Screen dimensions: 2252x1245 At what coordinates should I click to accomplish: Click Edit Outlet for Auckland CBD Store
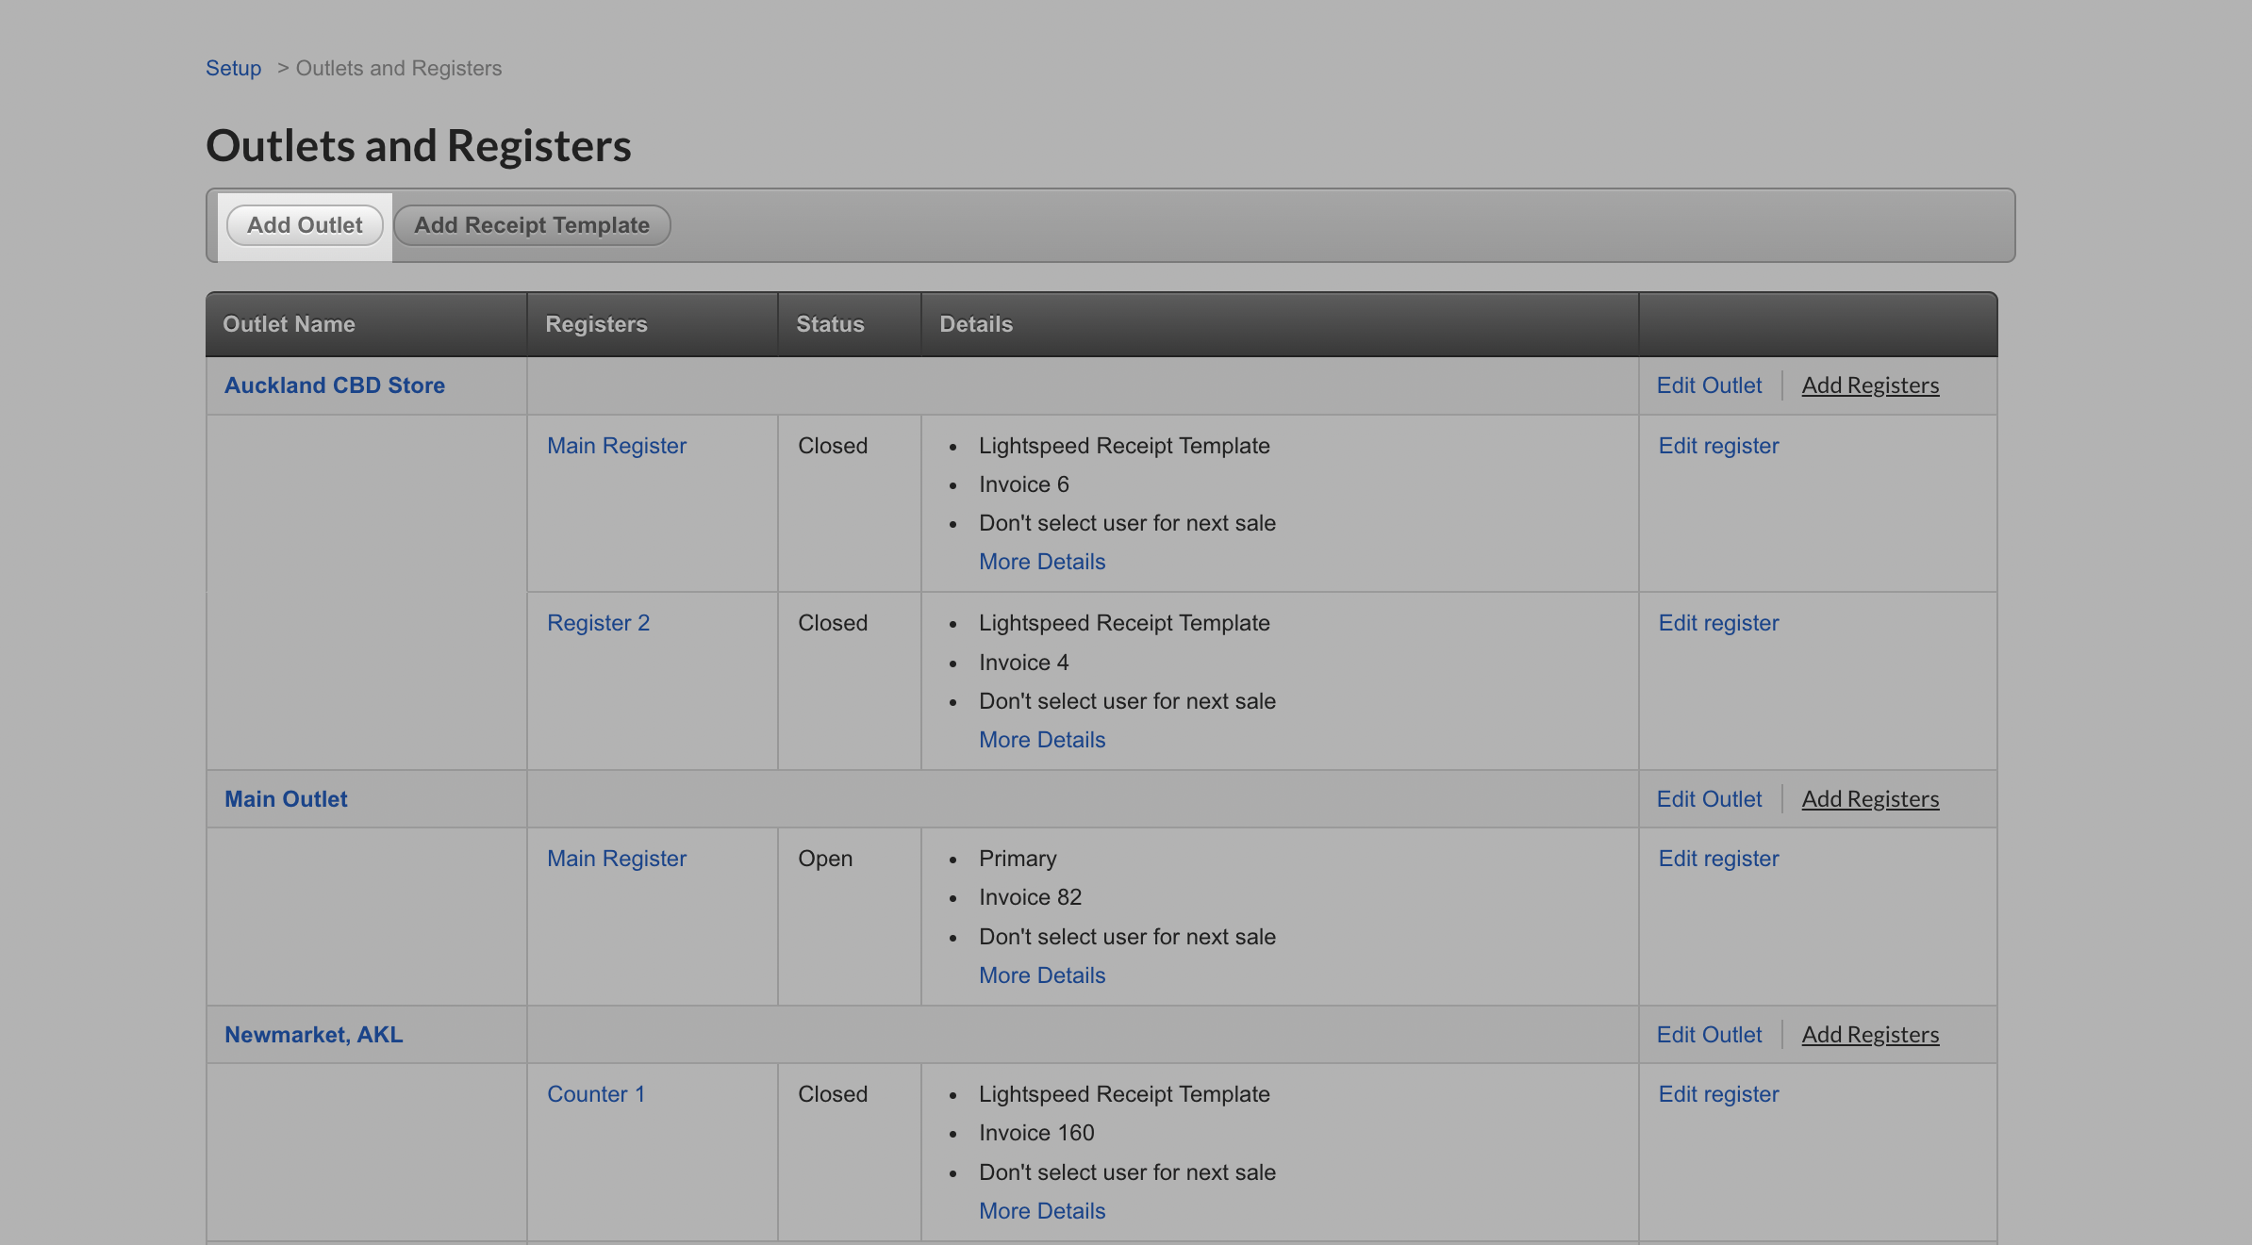[1709, 385]
